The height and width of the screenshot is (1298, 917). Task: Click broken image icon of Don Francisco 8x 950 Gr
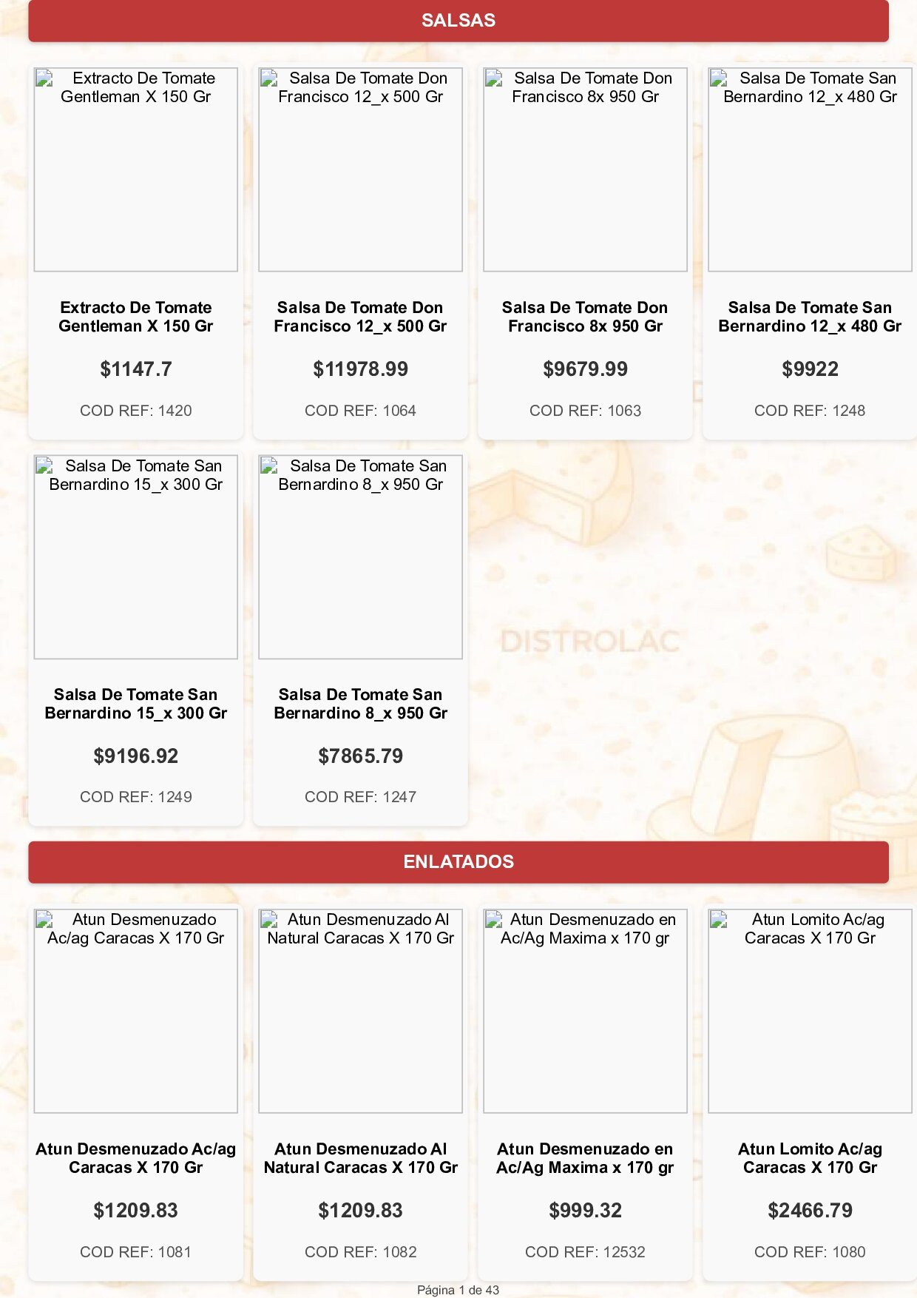tap(494, 78)
